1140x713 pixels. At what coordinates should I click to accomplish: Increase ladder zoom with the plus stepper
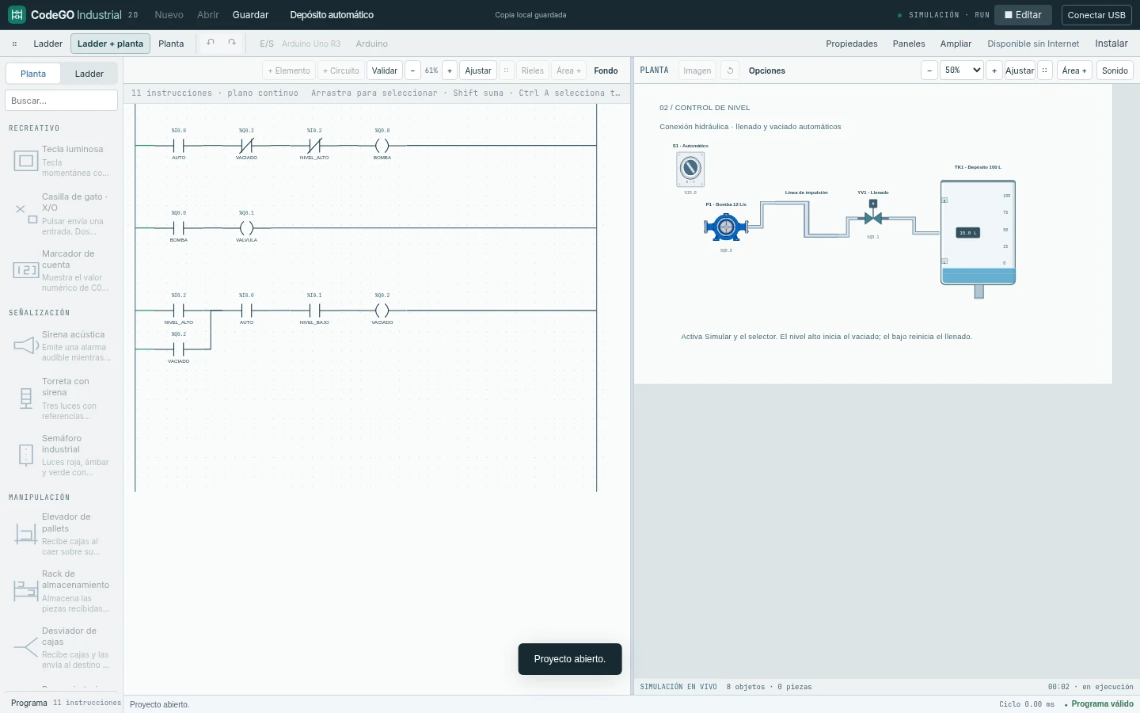point(450,71)
